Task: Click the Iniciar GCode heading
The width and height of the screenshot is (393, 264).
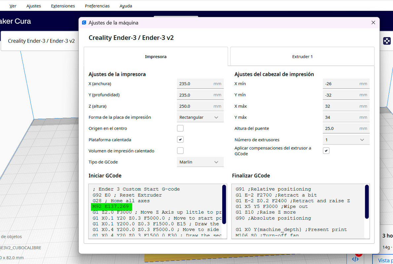Action: (x=105, y=176)
